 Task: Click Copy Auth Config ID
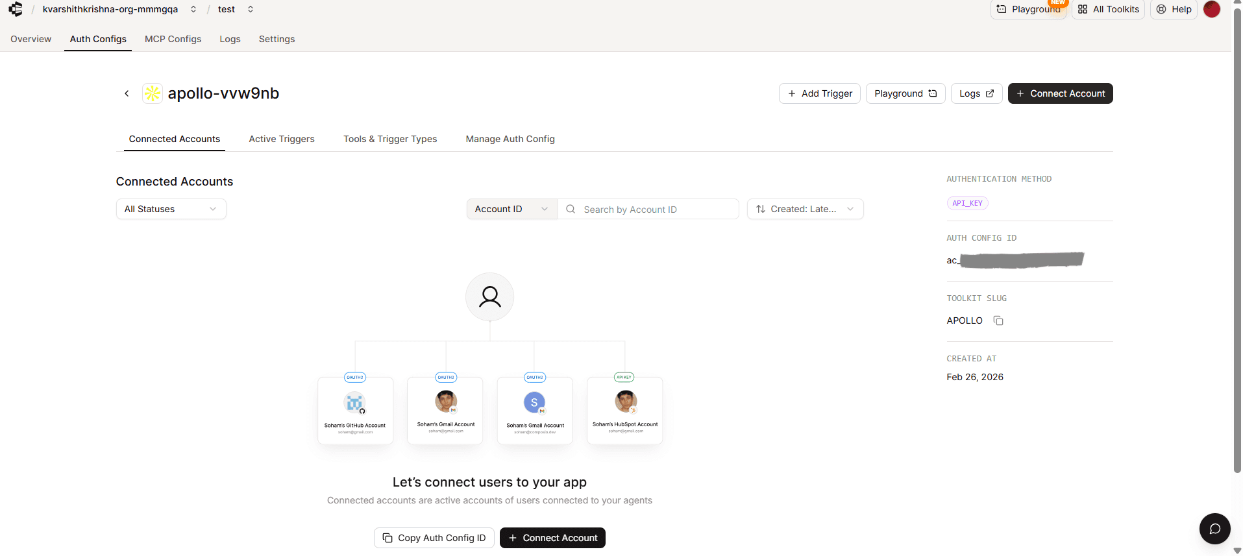pyautogui.click(x=434, y=538)
